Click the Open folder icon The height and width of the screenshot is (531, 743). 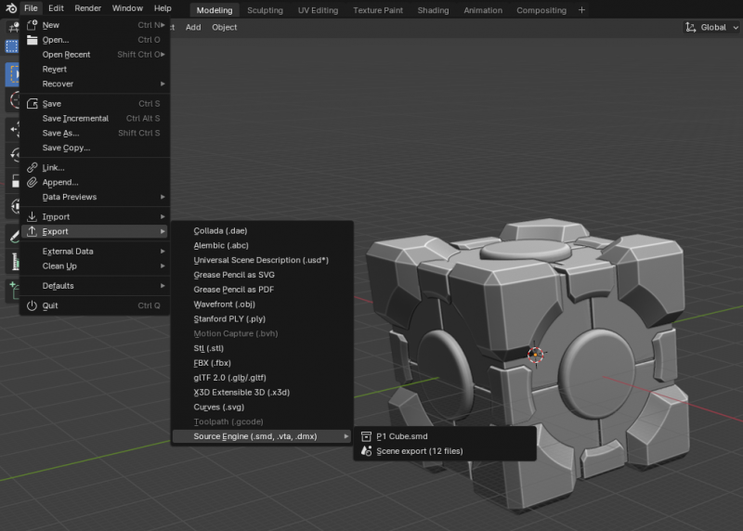(32, 40)
